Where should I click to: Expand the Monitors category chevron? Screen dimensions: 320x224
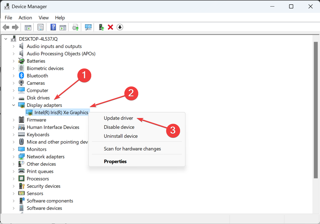pos(13,149)
